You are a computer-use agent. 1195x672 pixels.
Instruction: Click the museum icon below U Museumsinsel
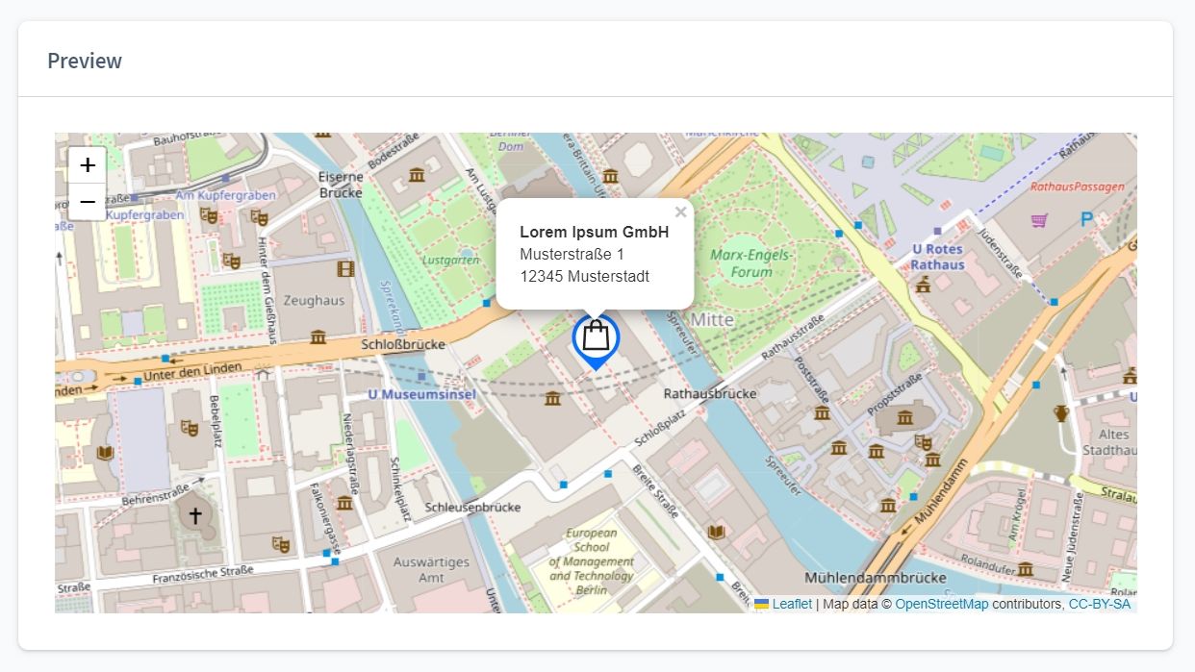[x=552, y=398]
